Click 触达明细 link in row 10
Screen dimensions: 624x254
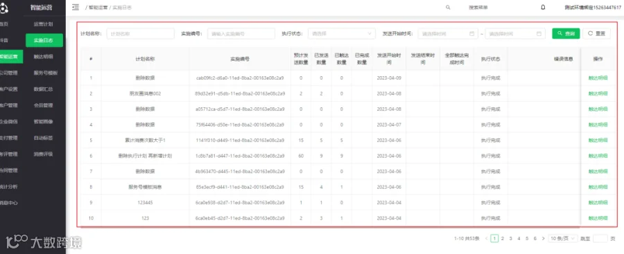click(598, 218)
